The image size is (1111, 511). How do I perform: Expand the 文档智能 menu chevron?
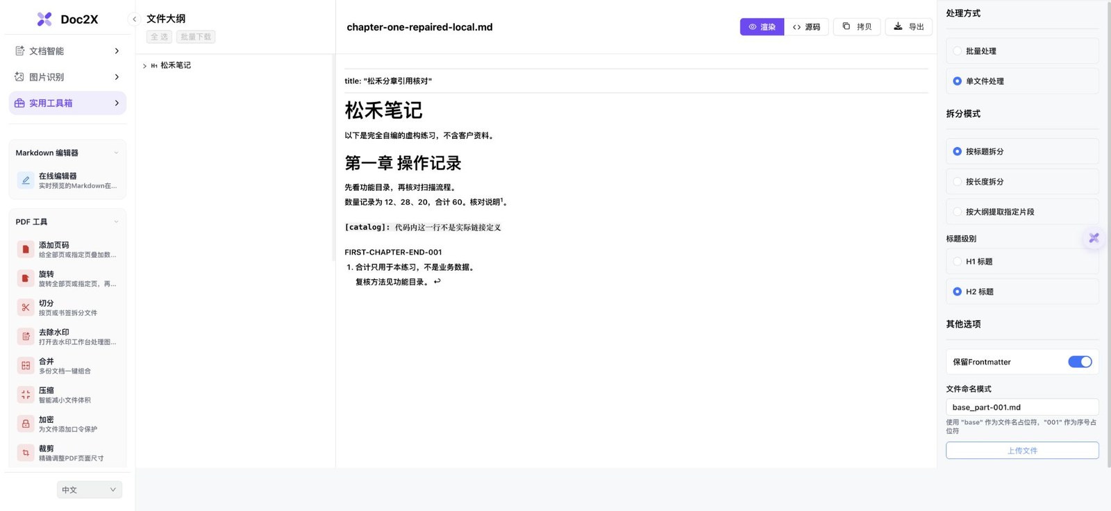117,51
